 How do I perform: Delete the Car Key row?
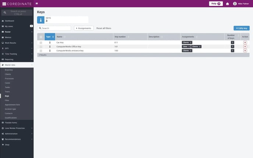click(x=245, y=43)
